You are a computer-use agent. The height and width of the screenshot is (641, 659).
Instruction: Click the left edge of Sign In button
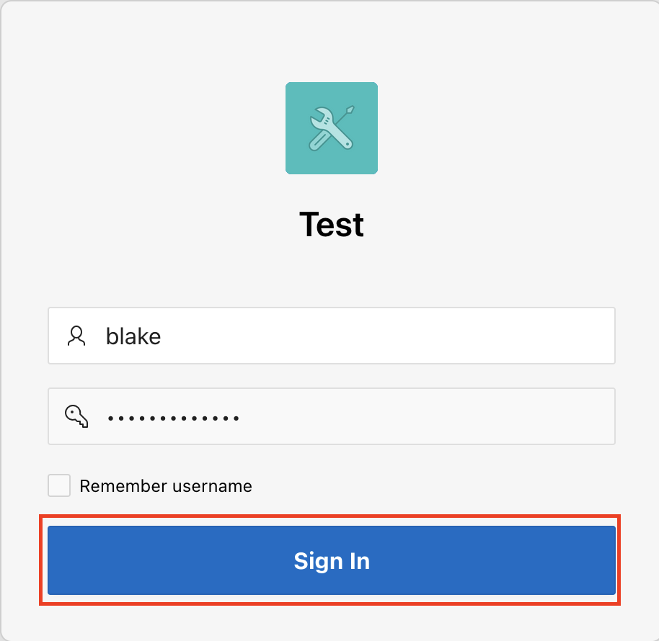pos(59,561)
